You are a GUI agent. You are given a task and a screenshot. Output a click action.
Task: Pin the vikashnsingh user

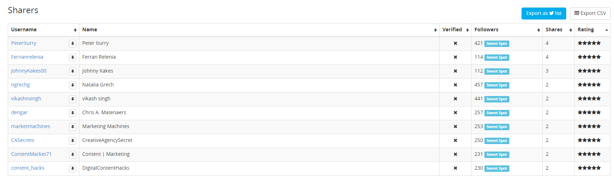click(73, 99)
